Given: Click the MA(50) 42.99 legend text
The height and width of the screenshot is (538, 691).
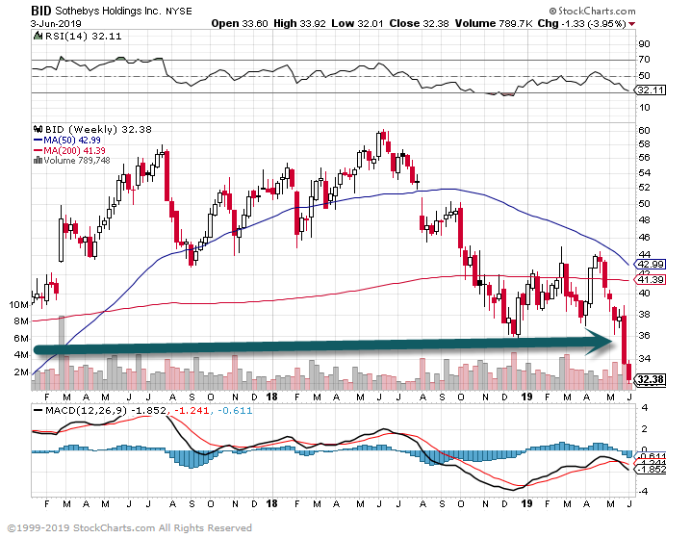Looking at the screenshot, I should (x=72, y=141).
